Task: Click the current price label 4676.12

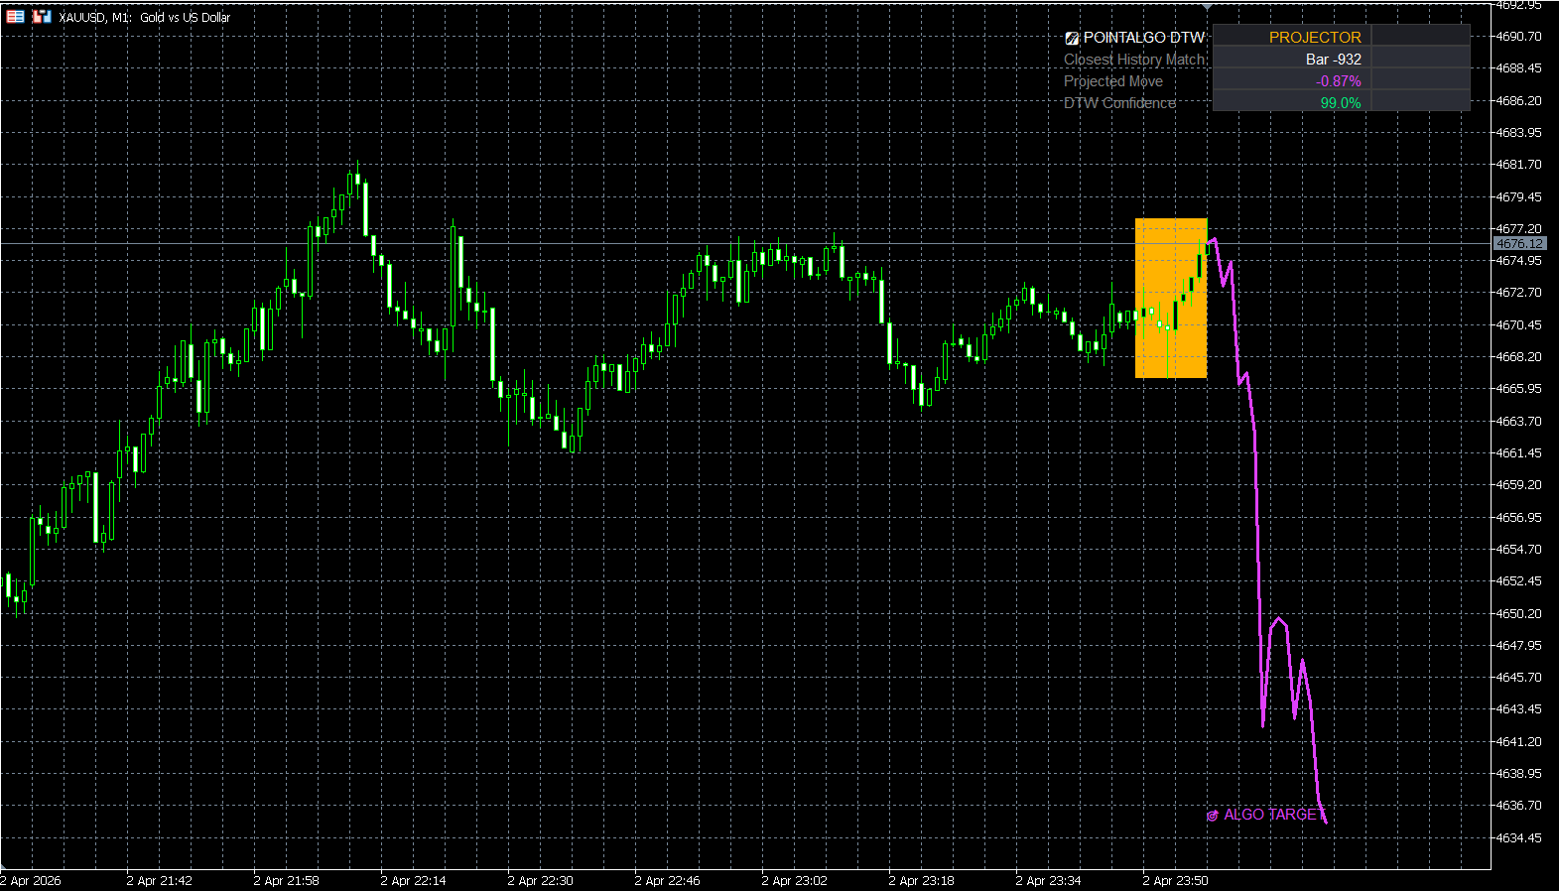Action: [1519, 244]
